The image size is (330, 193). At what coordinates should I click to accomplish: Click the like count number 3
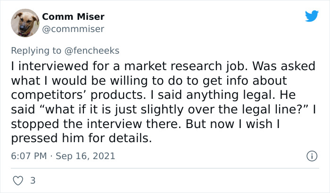(x=33, y=180)
